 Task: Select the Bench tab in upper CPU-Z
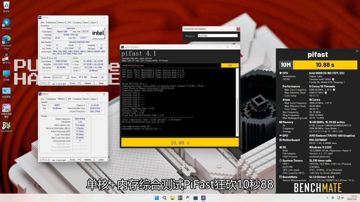pyautogui.click(x=86, y=22)
